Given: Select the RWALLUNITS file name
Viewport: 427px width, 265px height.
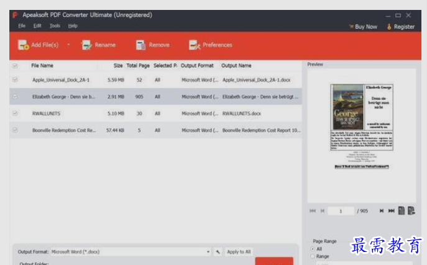Looking at the screenshot, I should click(46, 114).
